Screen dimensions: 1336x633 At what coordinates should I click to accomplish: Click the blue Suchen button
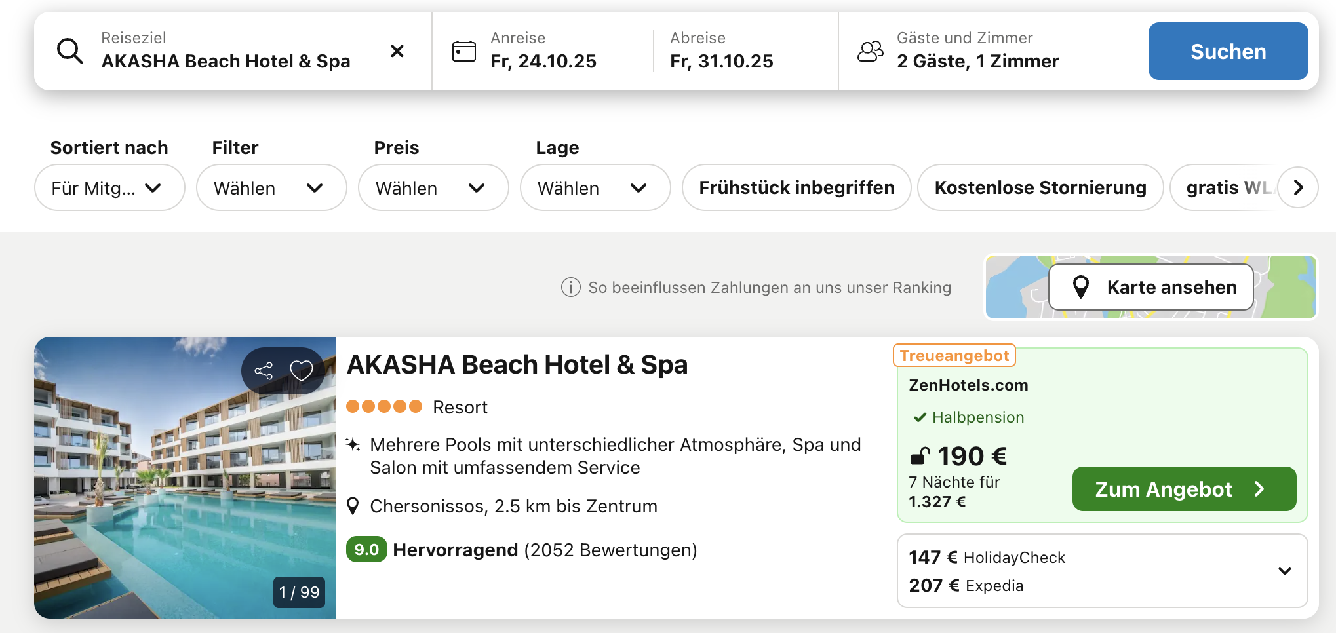(1228, 51)
